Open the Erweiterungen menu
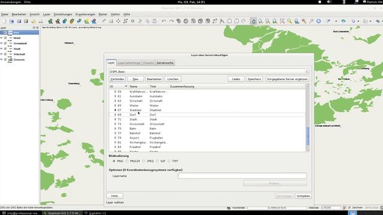 click(85, 14)
